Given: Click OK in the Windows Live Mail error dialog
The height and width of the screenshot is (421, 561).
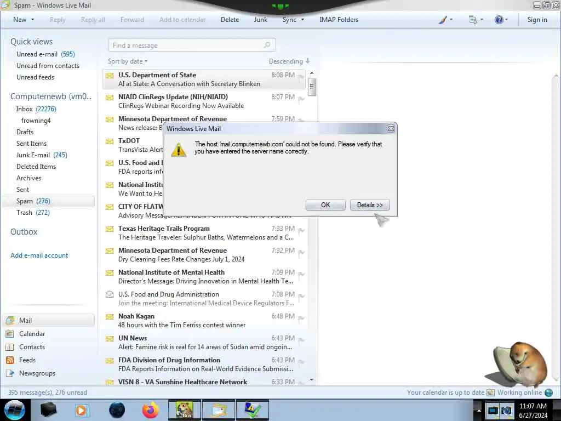Looking at the screenshot, I should tap(325, 205).
